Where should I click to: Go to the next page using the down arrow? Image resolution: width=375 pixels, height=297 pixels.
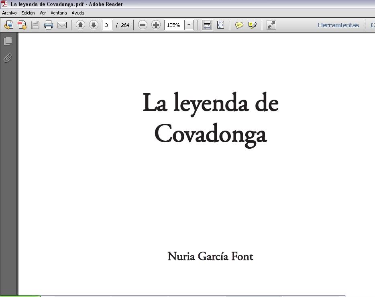pos(94,25)
